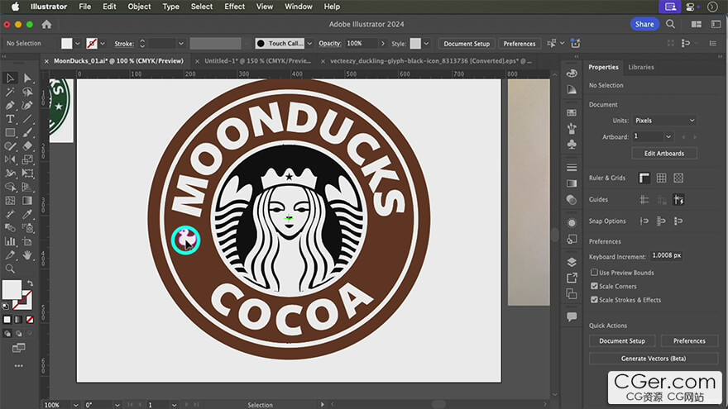Select the Line Segment tool

click(x=27, y=119)
